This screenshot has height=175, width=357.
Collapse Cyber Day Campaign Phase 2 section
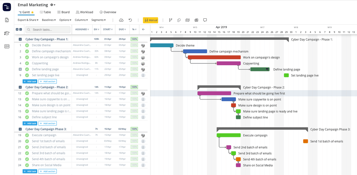coord(20,87)
